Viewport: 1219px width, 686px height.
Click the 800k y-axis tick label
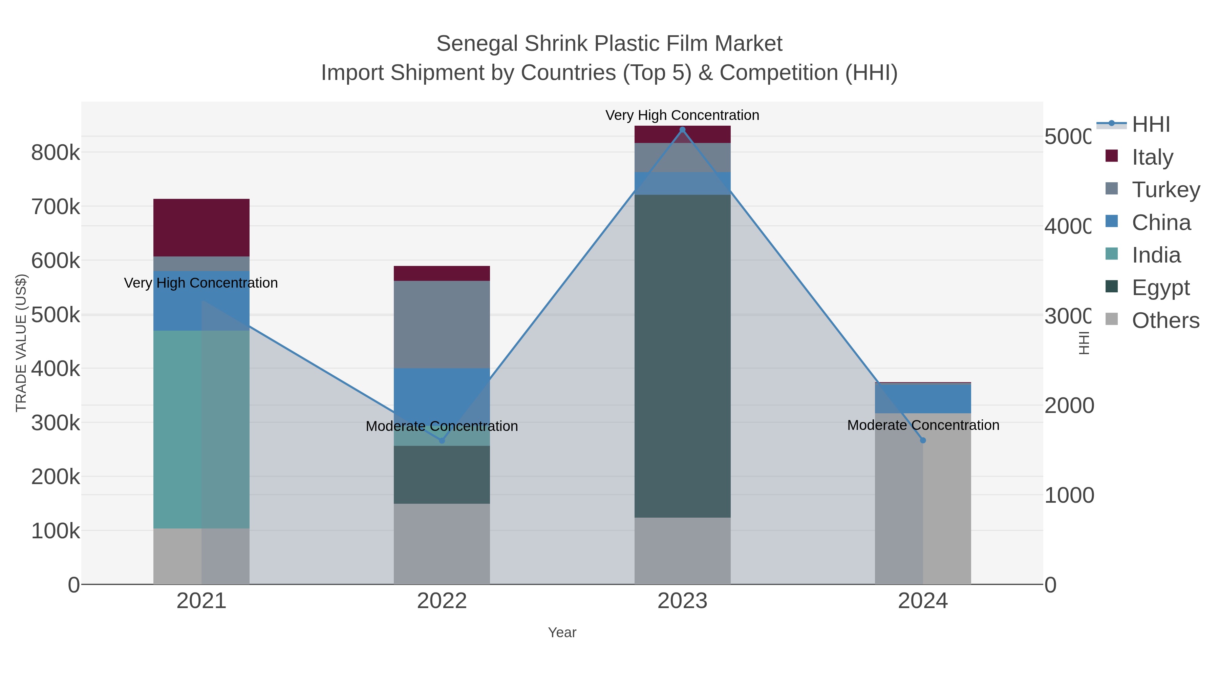[56, 153]
